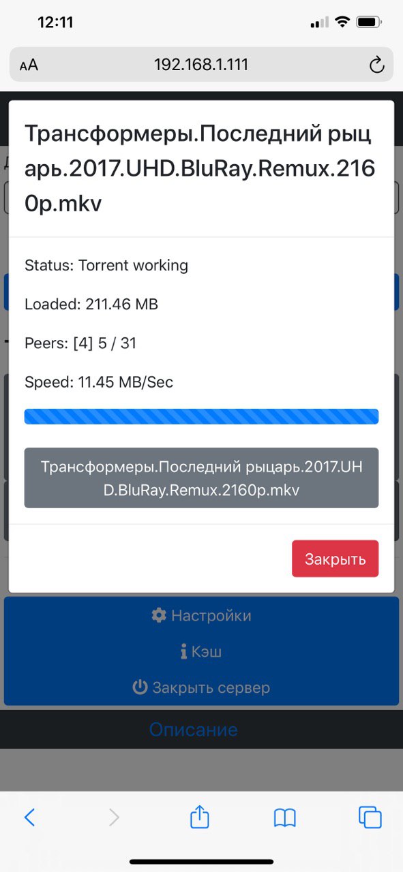
Task: Tap the Safari forward arrow
Action: pyautogui.click(x=114, y=817)
